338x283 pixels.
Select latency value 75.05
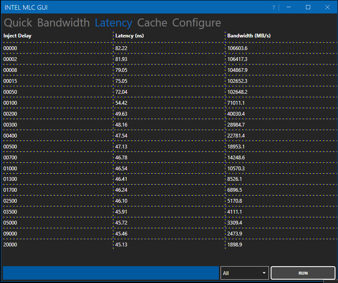pyautogui.click(x=121, y=81)
